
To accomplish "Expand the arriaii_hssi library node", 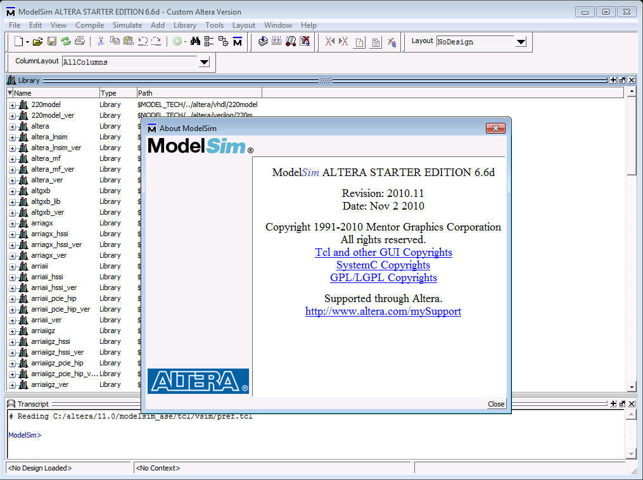I will coord(13,277).
